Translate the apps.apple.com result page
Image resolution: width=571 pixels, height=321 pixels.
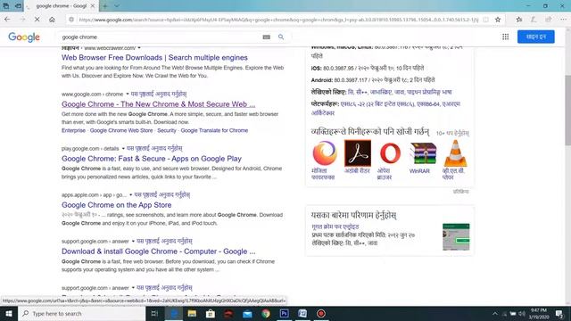[162, 194]
